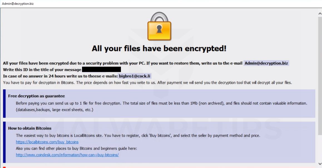
Task: Click the window title Admin@decryption.biz
Action: point(18,4)
